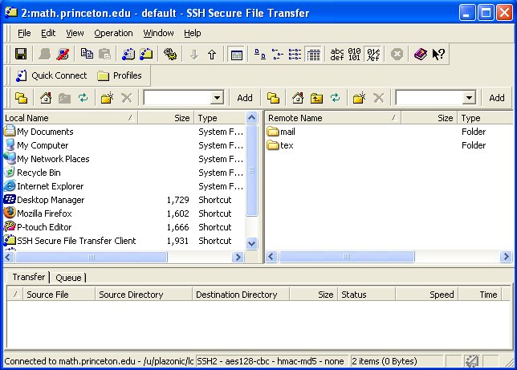This screenshot has height=370, width=517.
Task: Select ASCII transfer mode (abc def)
Action: click(x=337, y=54)
